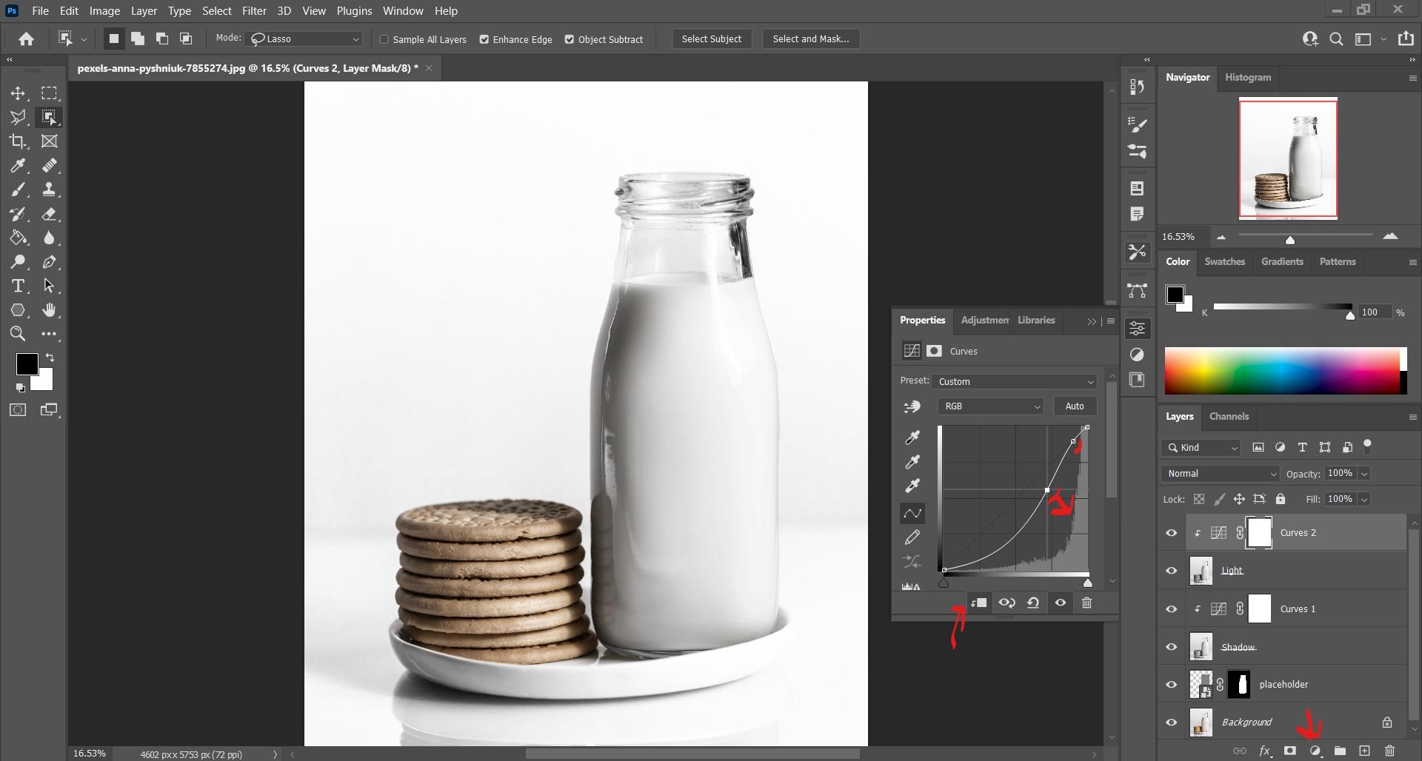This screenshot has width=1422, height=761.
Task: Select the Hand tool
Action: click(49, 310)
